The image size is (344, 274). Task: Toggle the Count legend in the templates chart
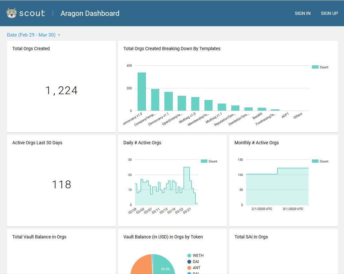point(320,67)
